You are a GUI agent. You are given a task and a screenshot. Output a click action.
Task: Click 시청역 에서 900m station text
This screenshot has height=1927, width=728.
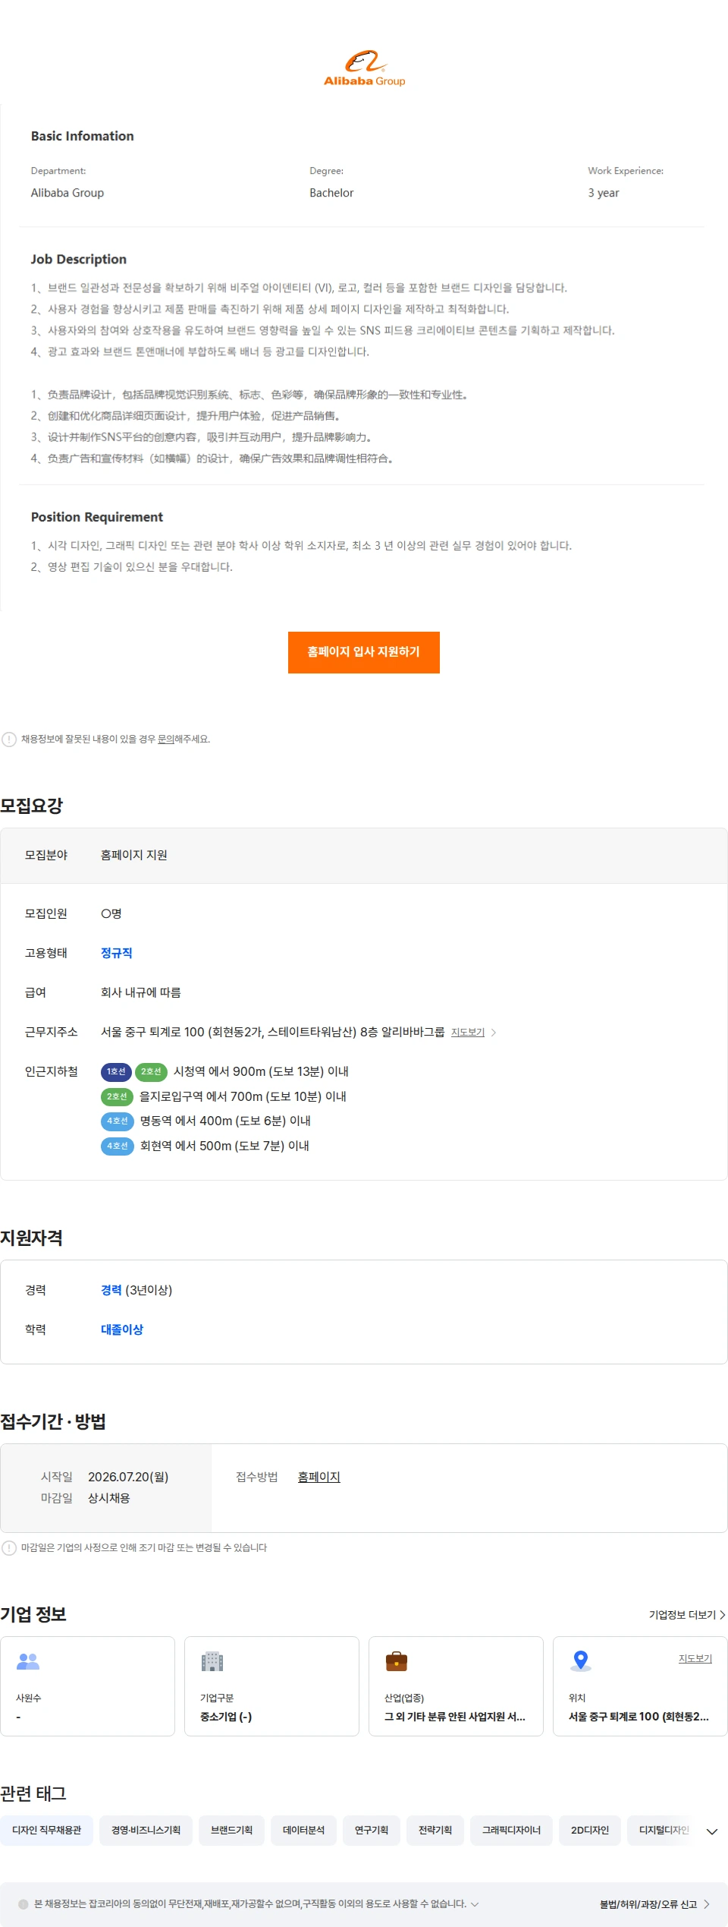click(x=262, y=1072)
